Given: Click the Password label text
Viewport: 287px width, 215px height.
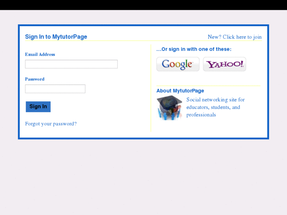Looking at the screenshot, I should pos(35,79).
